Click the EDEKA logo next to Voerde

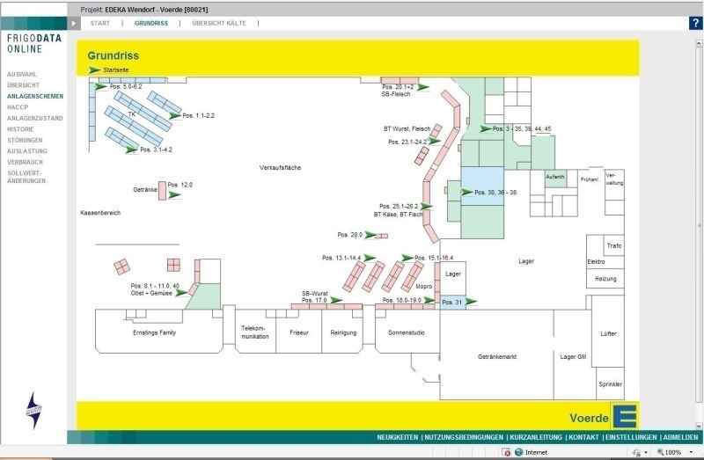click(625, 416)
